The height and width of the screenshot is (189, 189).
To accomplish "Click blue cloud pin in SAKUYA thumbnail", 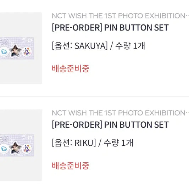I will tap(4, 52).
